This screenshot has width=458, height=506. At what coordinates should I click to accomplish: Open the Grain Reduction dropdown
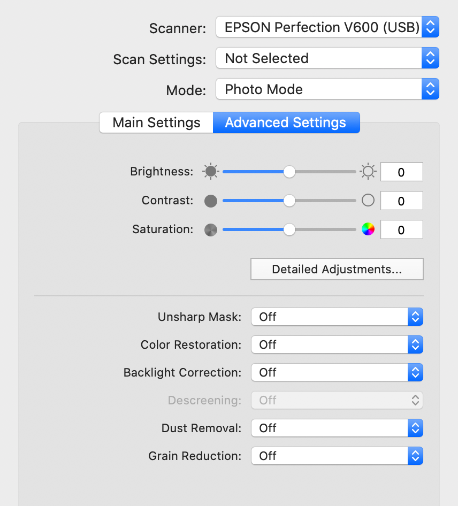[337, 456]
